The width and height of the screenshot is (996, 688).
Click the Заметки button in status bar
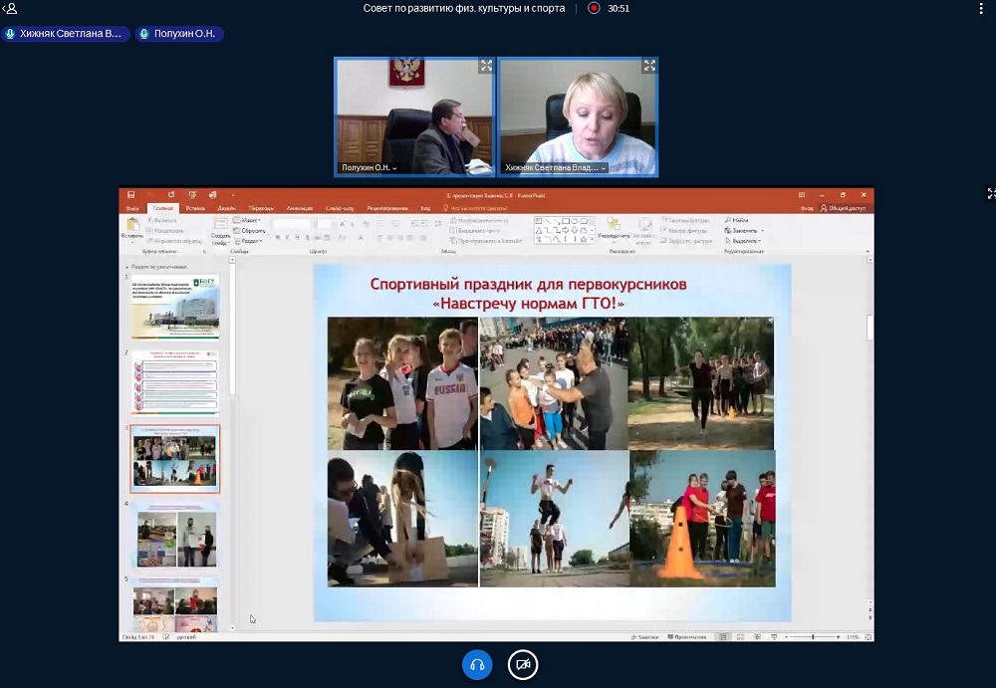tap(646, 636)
